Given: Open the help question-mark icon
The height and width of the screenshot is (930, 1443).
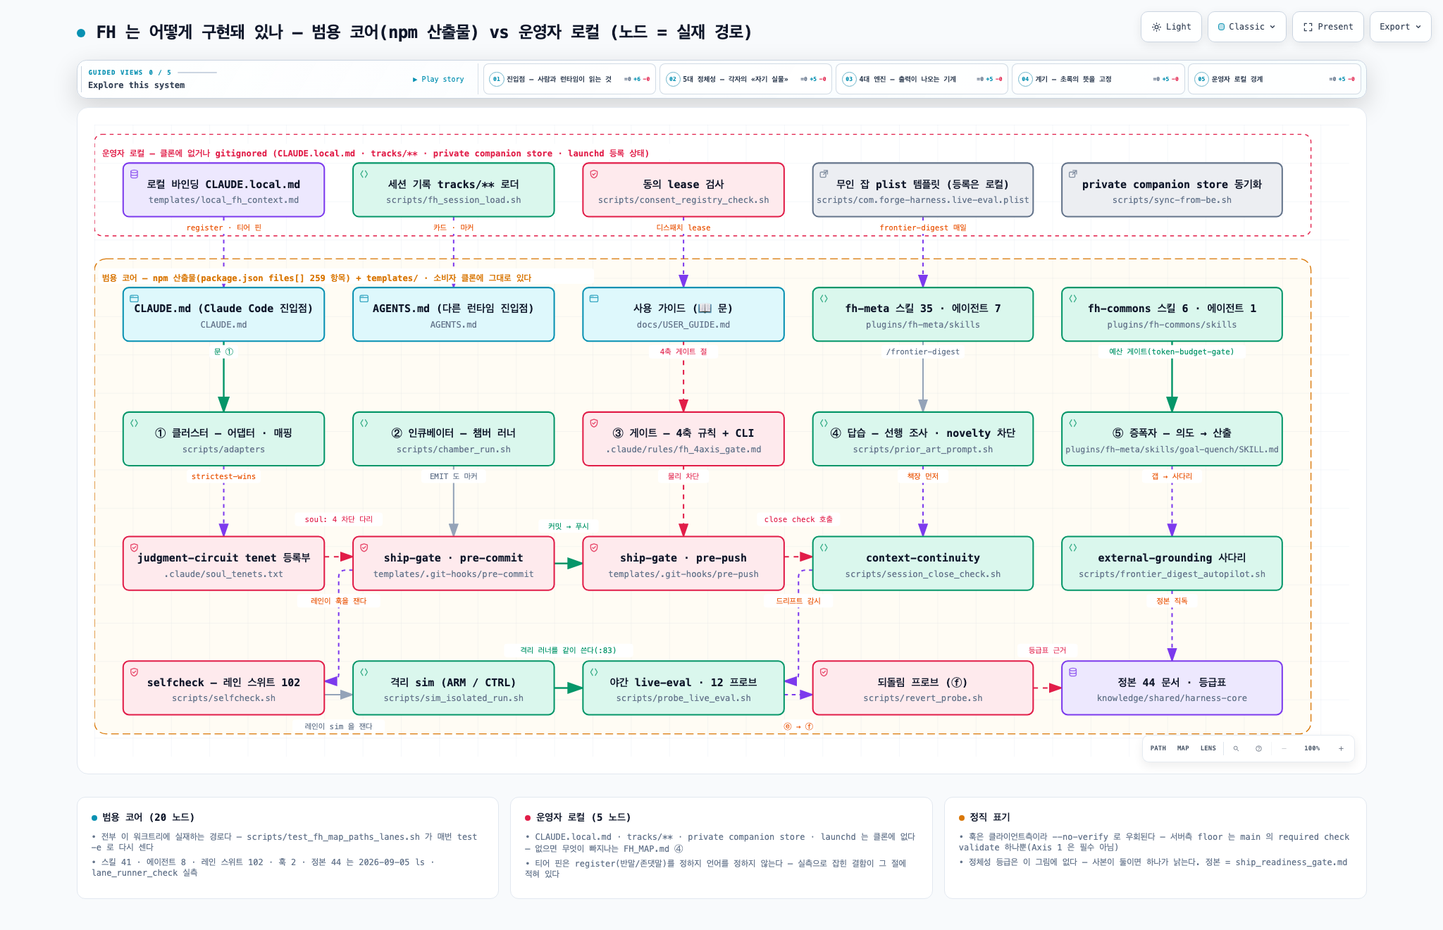Looking at the screenshot, I should [x=1258, y=748].
